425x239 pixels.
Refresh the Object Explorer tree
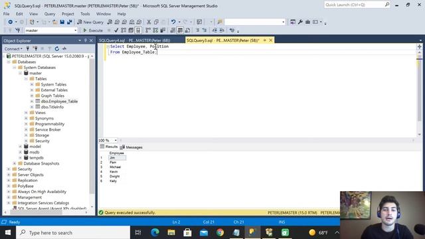[56, 48]
